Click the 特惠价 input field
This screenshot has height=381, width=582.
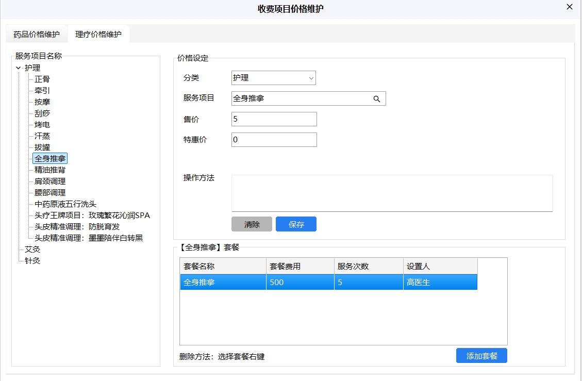[274, 139]
